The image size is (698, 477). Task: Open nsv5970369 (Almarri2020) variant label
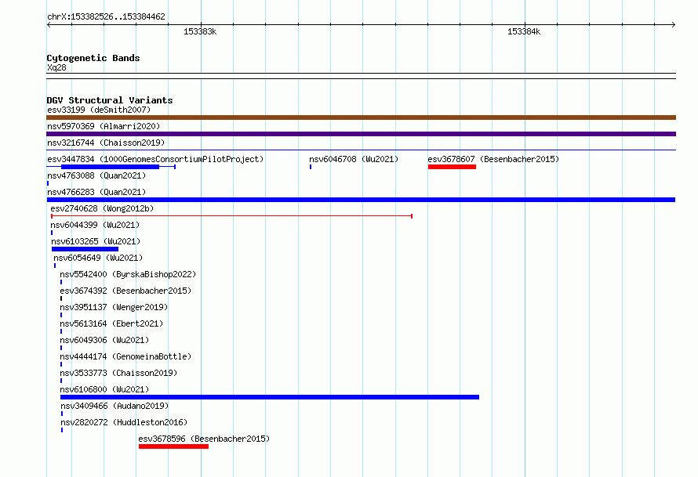click(x=104, y=126)
